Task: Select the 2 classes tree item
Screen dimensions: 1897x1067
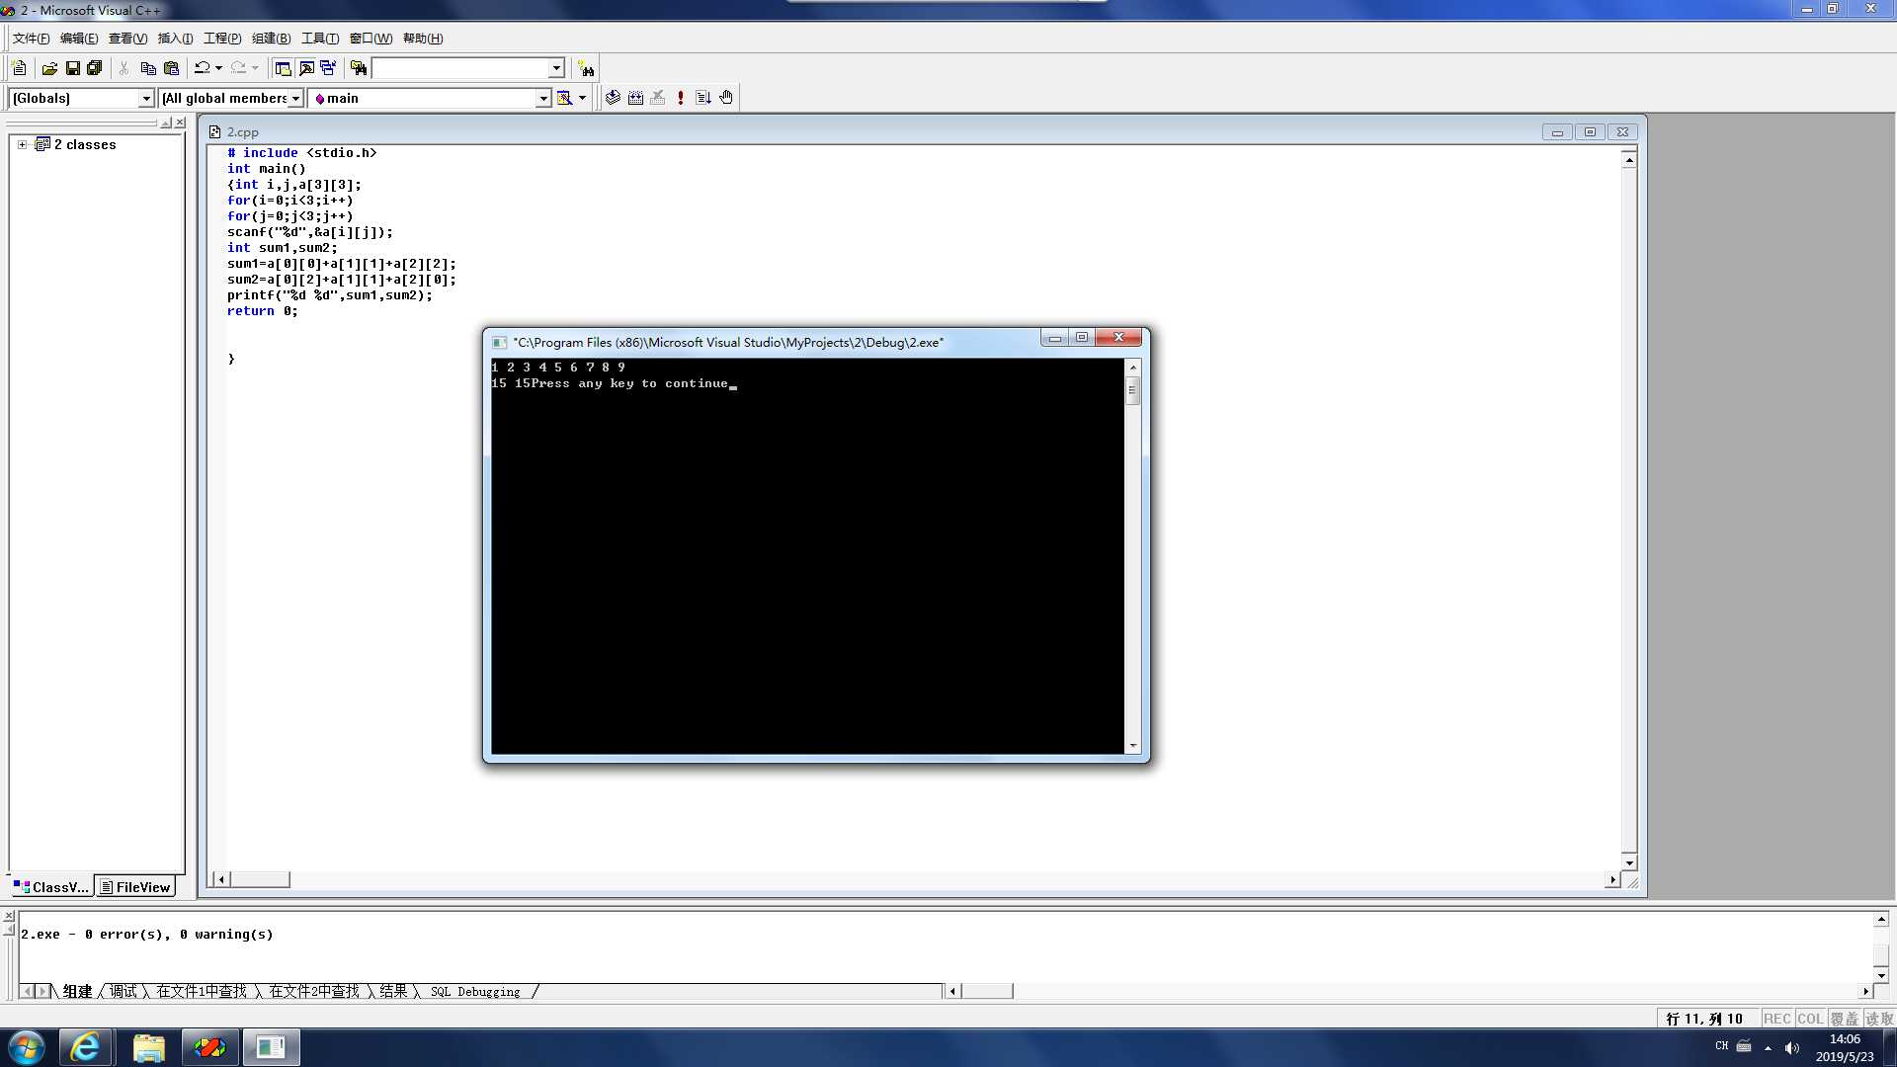Action: pyautogui.click(x=84, y=144)
